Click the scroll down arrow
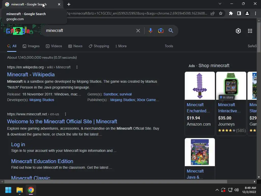The image size is (261, 196). click(x=259, y=177)
